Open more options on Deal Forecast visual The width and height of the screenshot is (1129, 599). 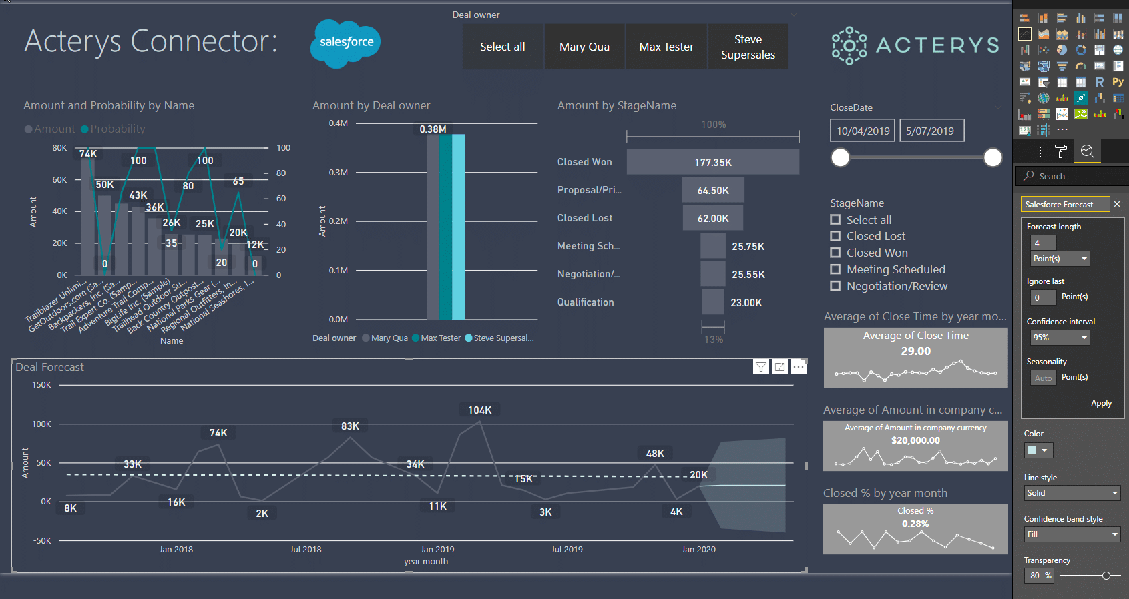pos(799,367)
